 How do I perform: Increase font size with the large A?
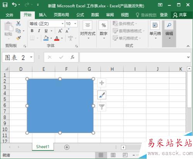60,31
